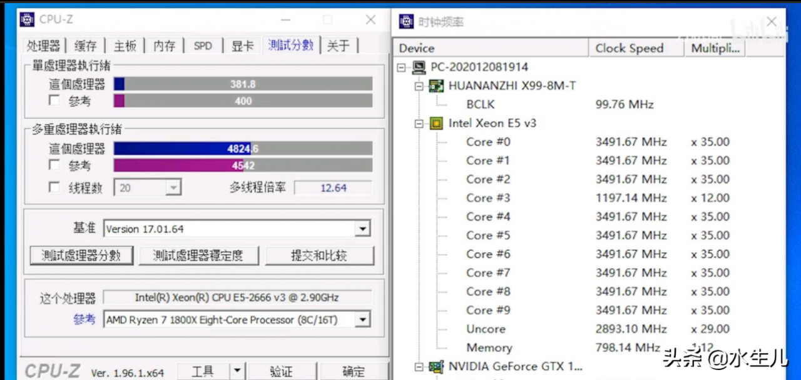Enable the single-thread 參考 reference checkbox
801x380 pixels.
[x=55, y=100]
